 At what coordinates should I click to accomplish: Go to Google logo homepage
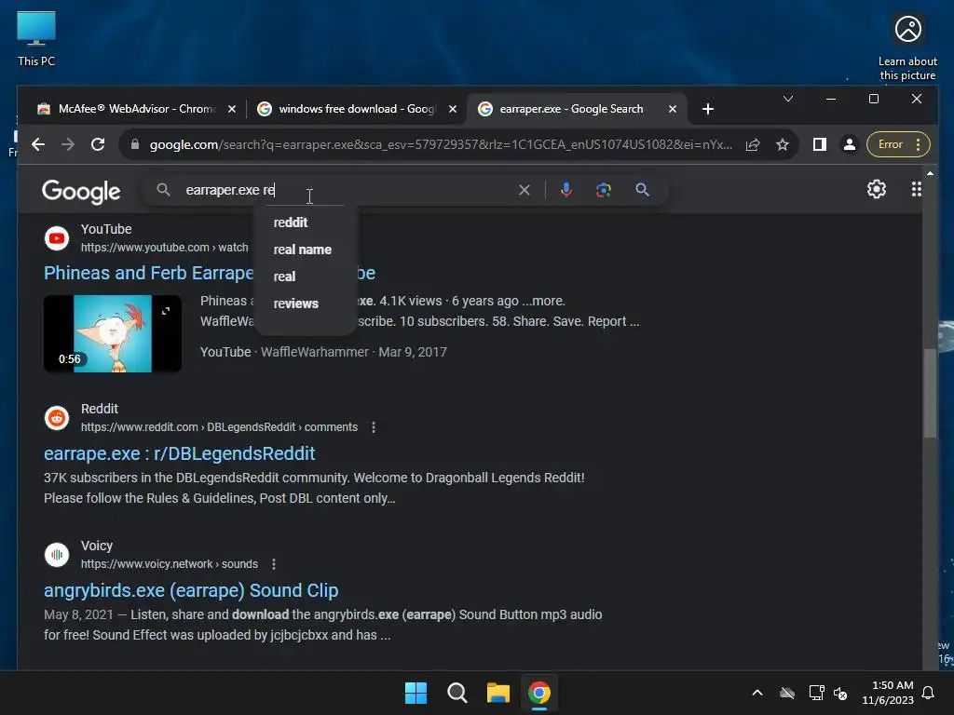(x=81, y=192)
